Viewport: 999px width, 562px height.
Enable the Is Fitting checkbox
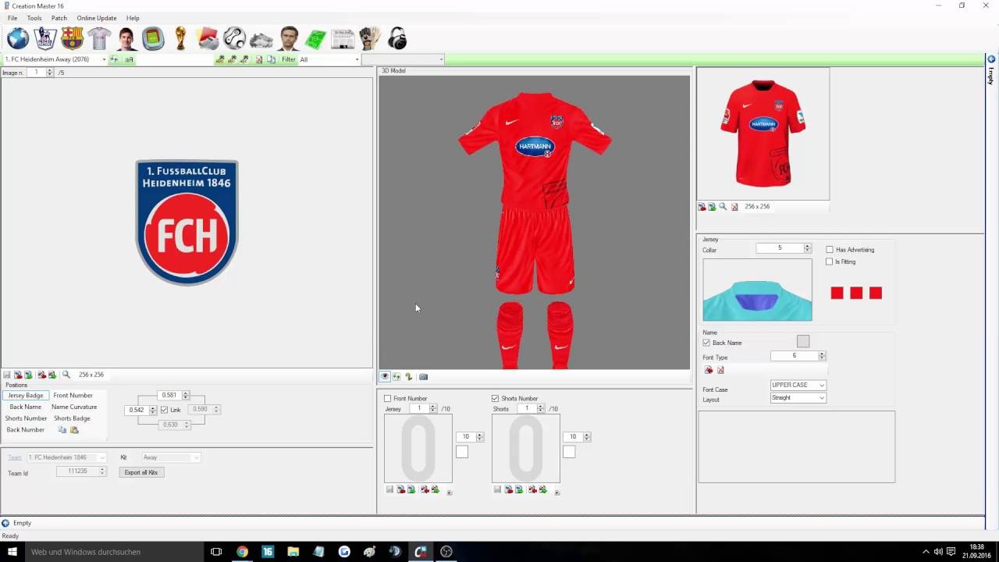(x=830, y=262)
